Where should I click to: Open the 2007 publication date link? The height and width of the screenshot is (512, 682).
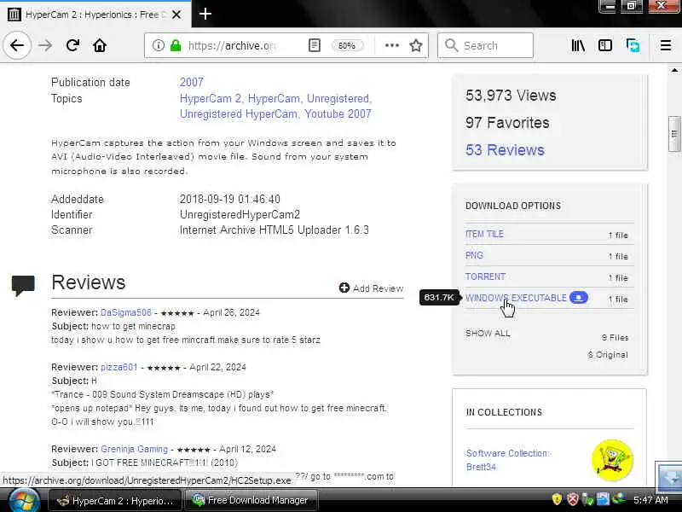tap(191, 82)
